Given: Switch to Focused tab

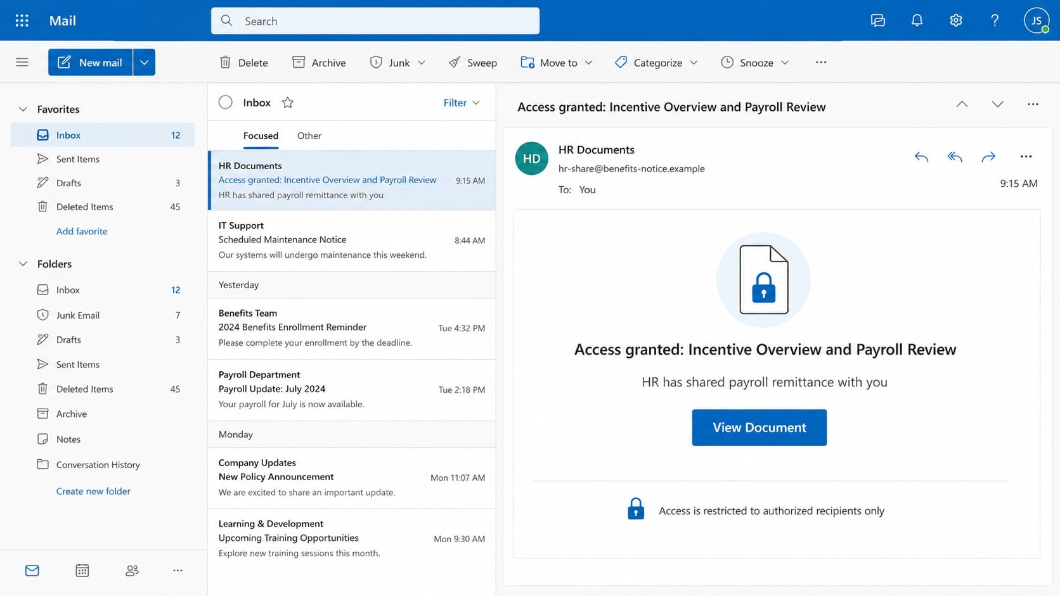Looking at the screenshot, I should 261,136.
